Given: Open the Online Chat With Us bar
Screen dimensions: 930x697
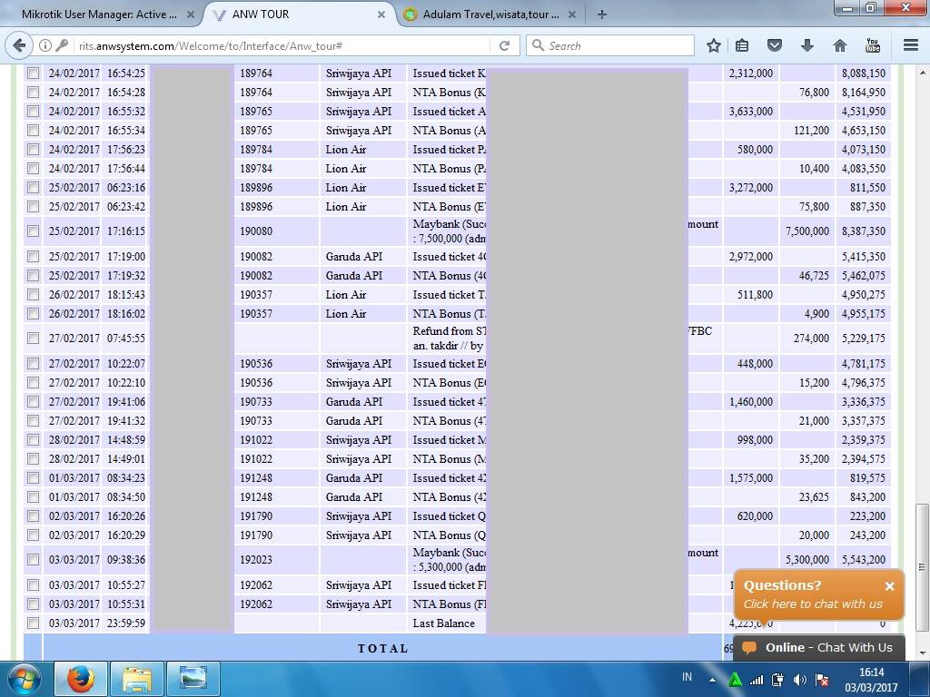Looking at the screenshot, I should coord(818,647).
